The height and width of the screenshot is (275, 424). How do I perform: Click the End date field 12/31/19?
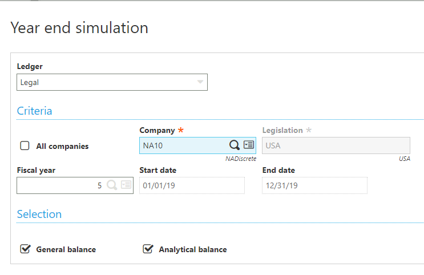click(x=314, y=185)
